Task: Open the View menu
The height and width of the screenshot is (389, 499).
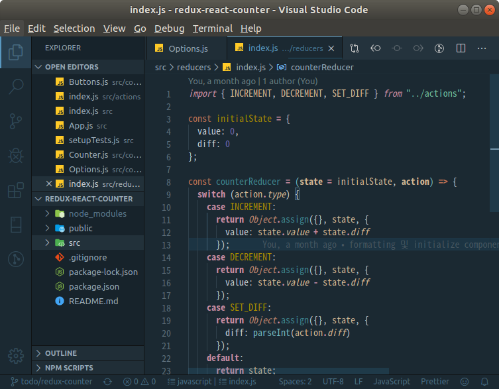Action: 114,28
